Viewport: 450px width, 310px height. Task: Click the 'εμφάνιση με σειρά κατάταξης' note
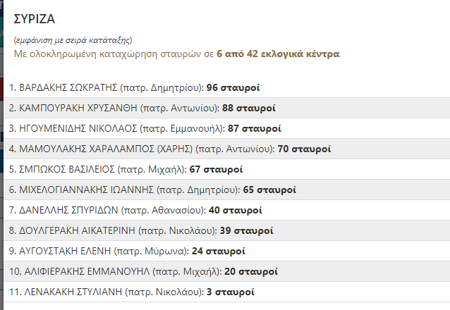click(73, 40)
